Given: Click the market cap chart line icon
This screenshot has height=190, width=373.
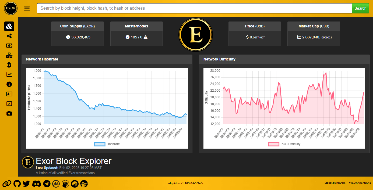Looking at the screenshot, I should (x=299, y=37).
